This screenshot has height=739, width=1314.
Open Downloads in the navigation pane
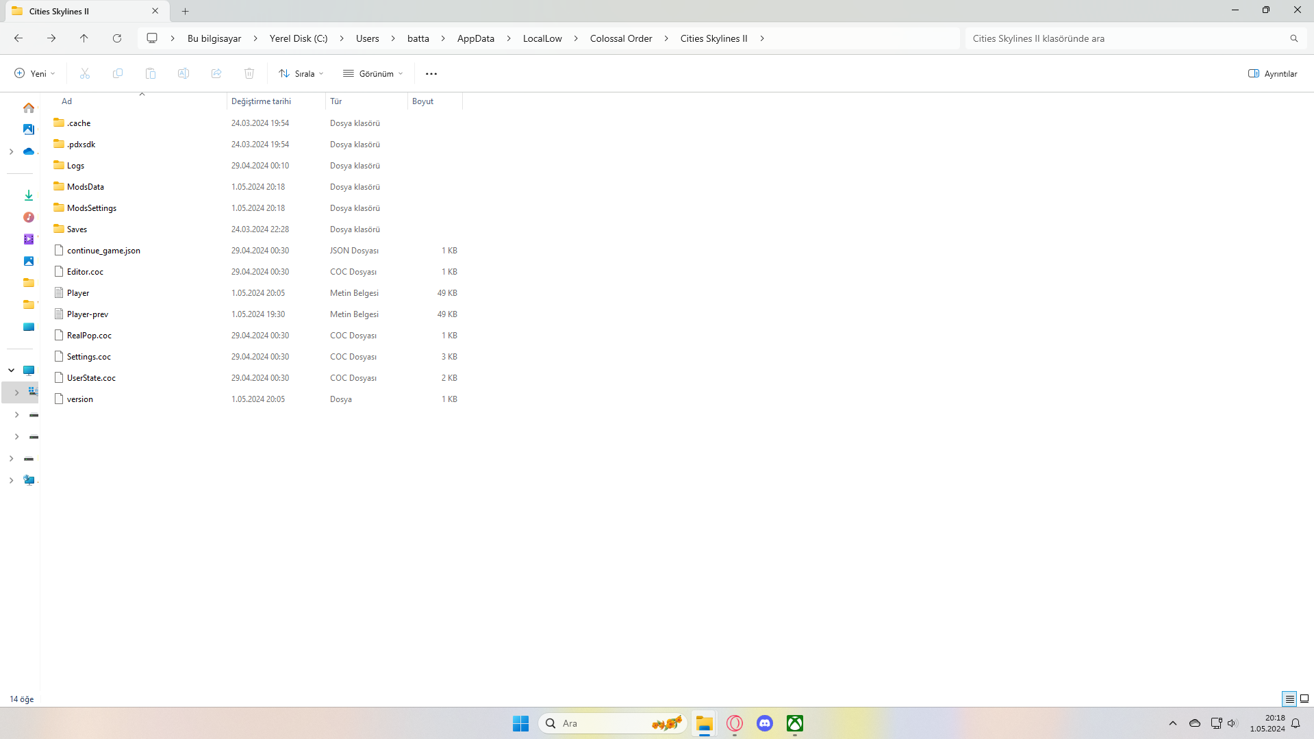(x=29, y=195)
